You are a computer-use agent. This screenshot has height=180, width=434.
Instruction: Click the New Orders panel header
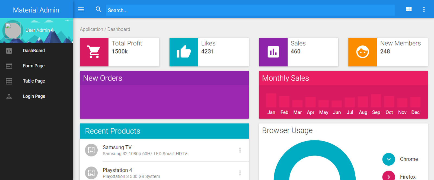click(164, 78)
